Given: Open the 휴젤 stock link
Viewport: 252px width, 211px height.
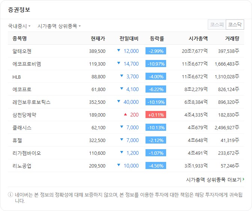Looking at the screenshot, I should click(x=17, y=140).
